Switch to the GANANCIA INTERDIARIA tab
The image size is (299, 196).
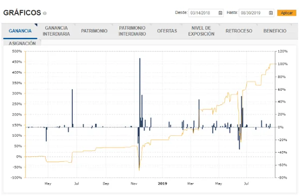pyautogui.click(x=56, y=31)
